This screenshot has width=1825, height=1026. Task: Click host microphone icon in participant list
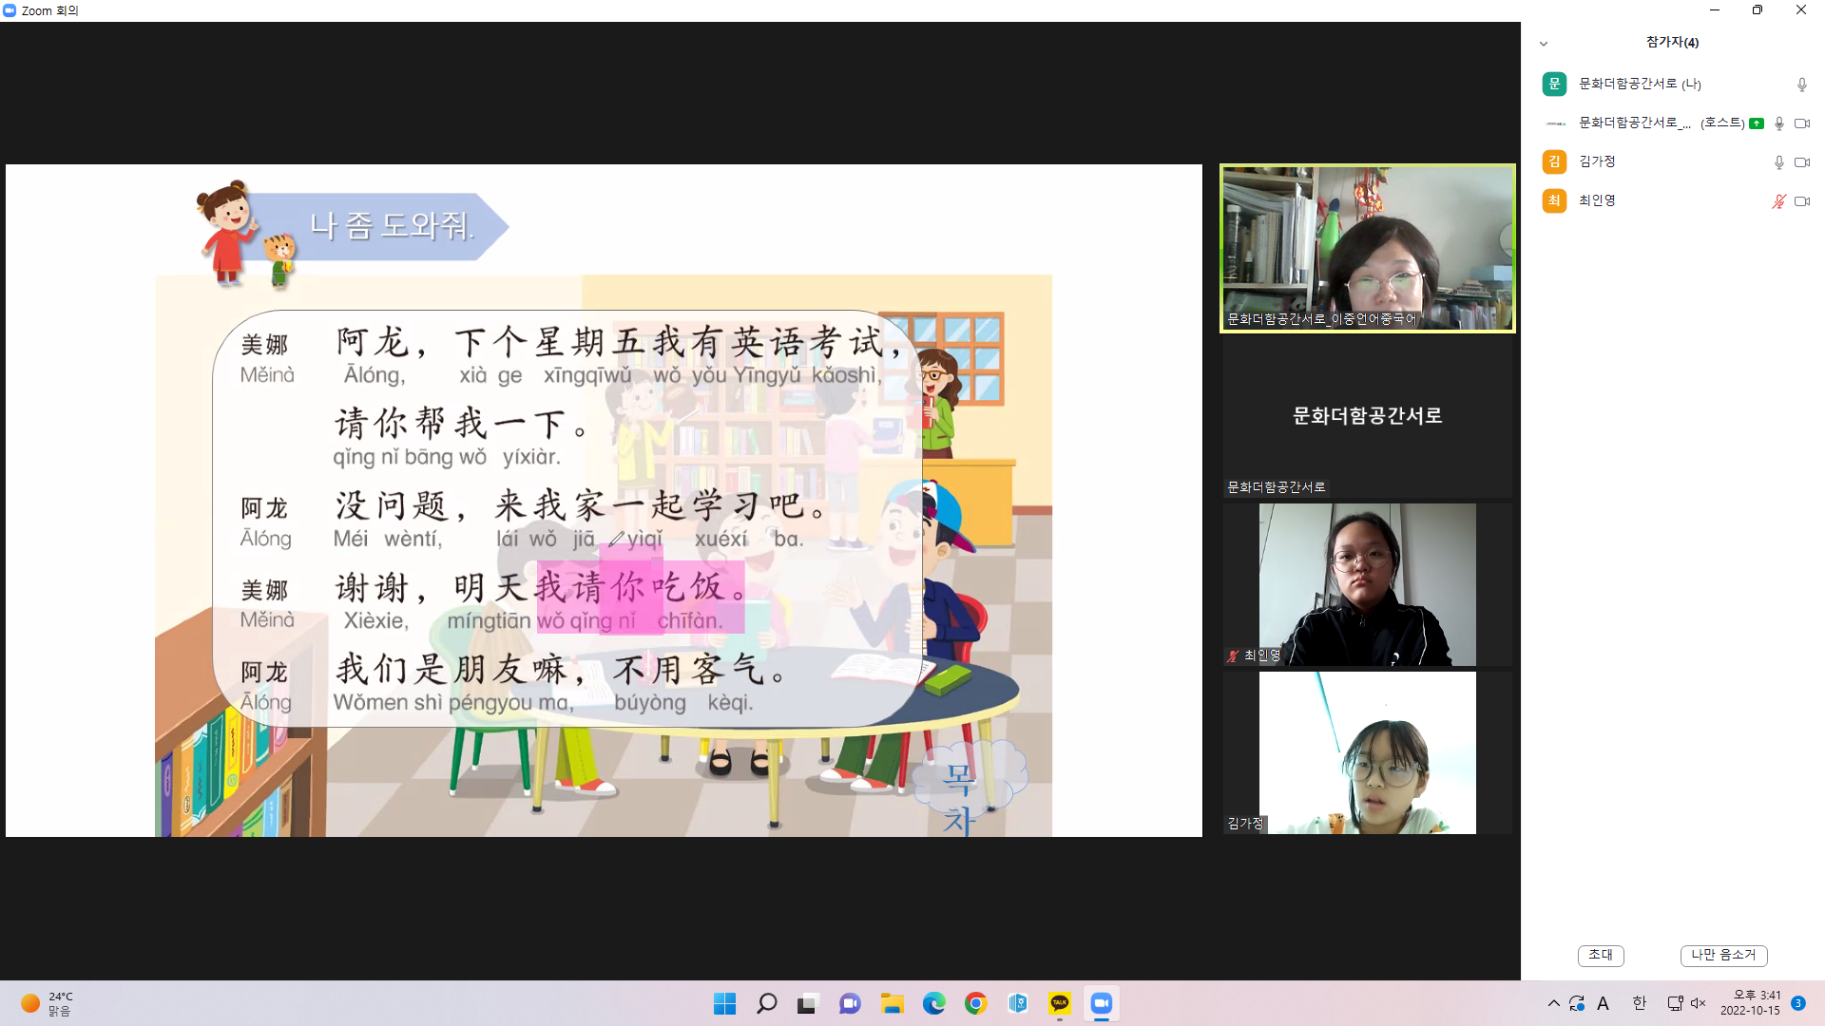point(1779,123)
